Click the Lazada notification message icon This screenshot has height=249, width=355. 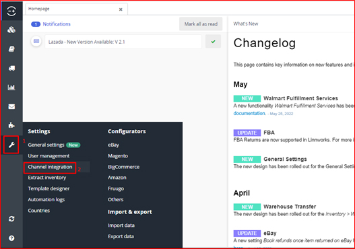(36, 41)
